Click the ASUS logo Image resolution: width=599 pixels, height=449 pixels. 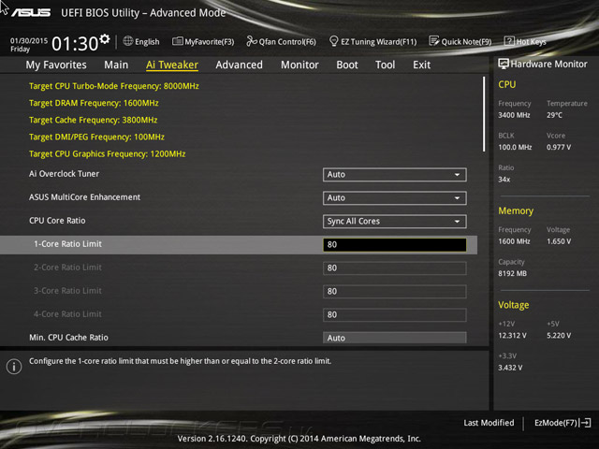click(31, 13)
